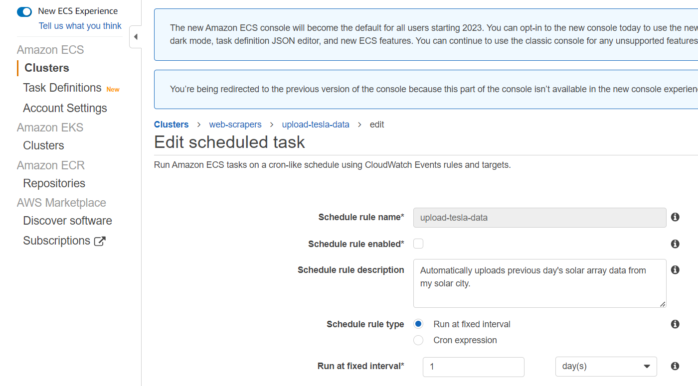
Task: Open Task Definitions in the sidebar
Action: (x=62, y=88)
